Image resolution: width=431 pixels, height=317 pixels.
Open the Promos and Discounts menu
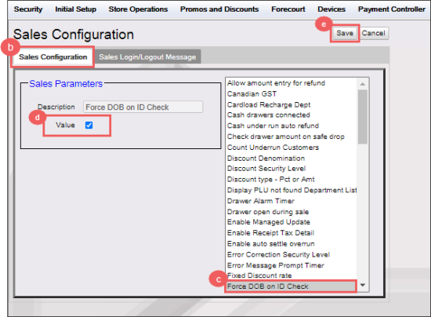click(x=219, y=9)
